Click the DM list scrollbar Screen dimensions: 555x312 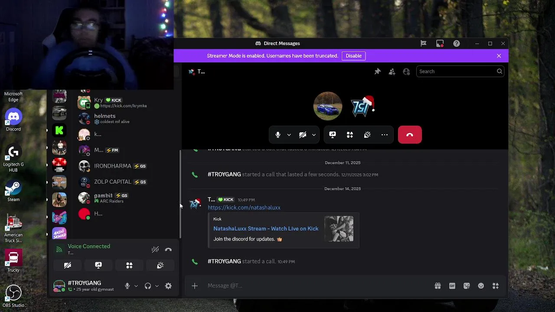pyautogui.click(x=181, y=194)
